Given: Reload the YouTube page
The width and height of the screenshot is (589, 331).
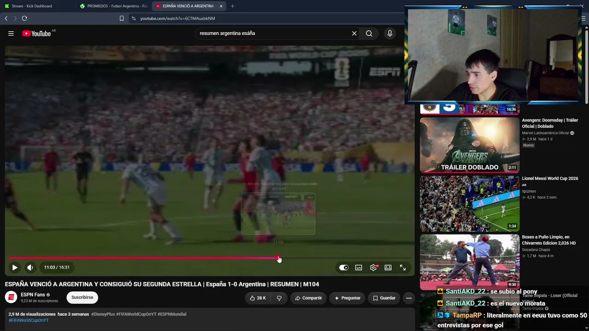Looking at the screenshot, I should tap(24, 18).
